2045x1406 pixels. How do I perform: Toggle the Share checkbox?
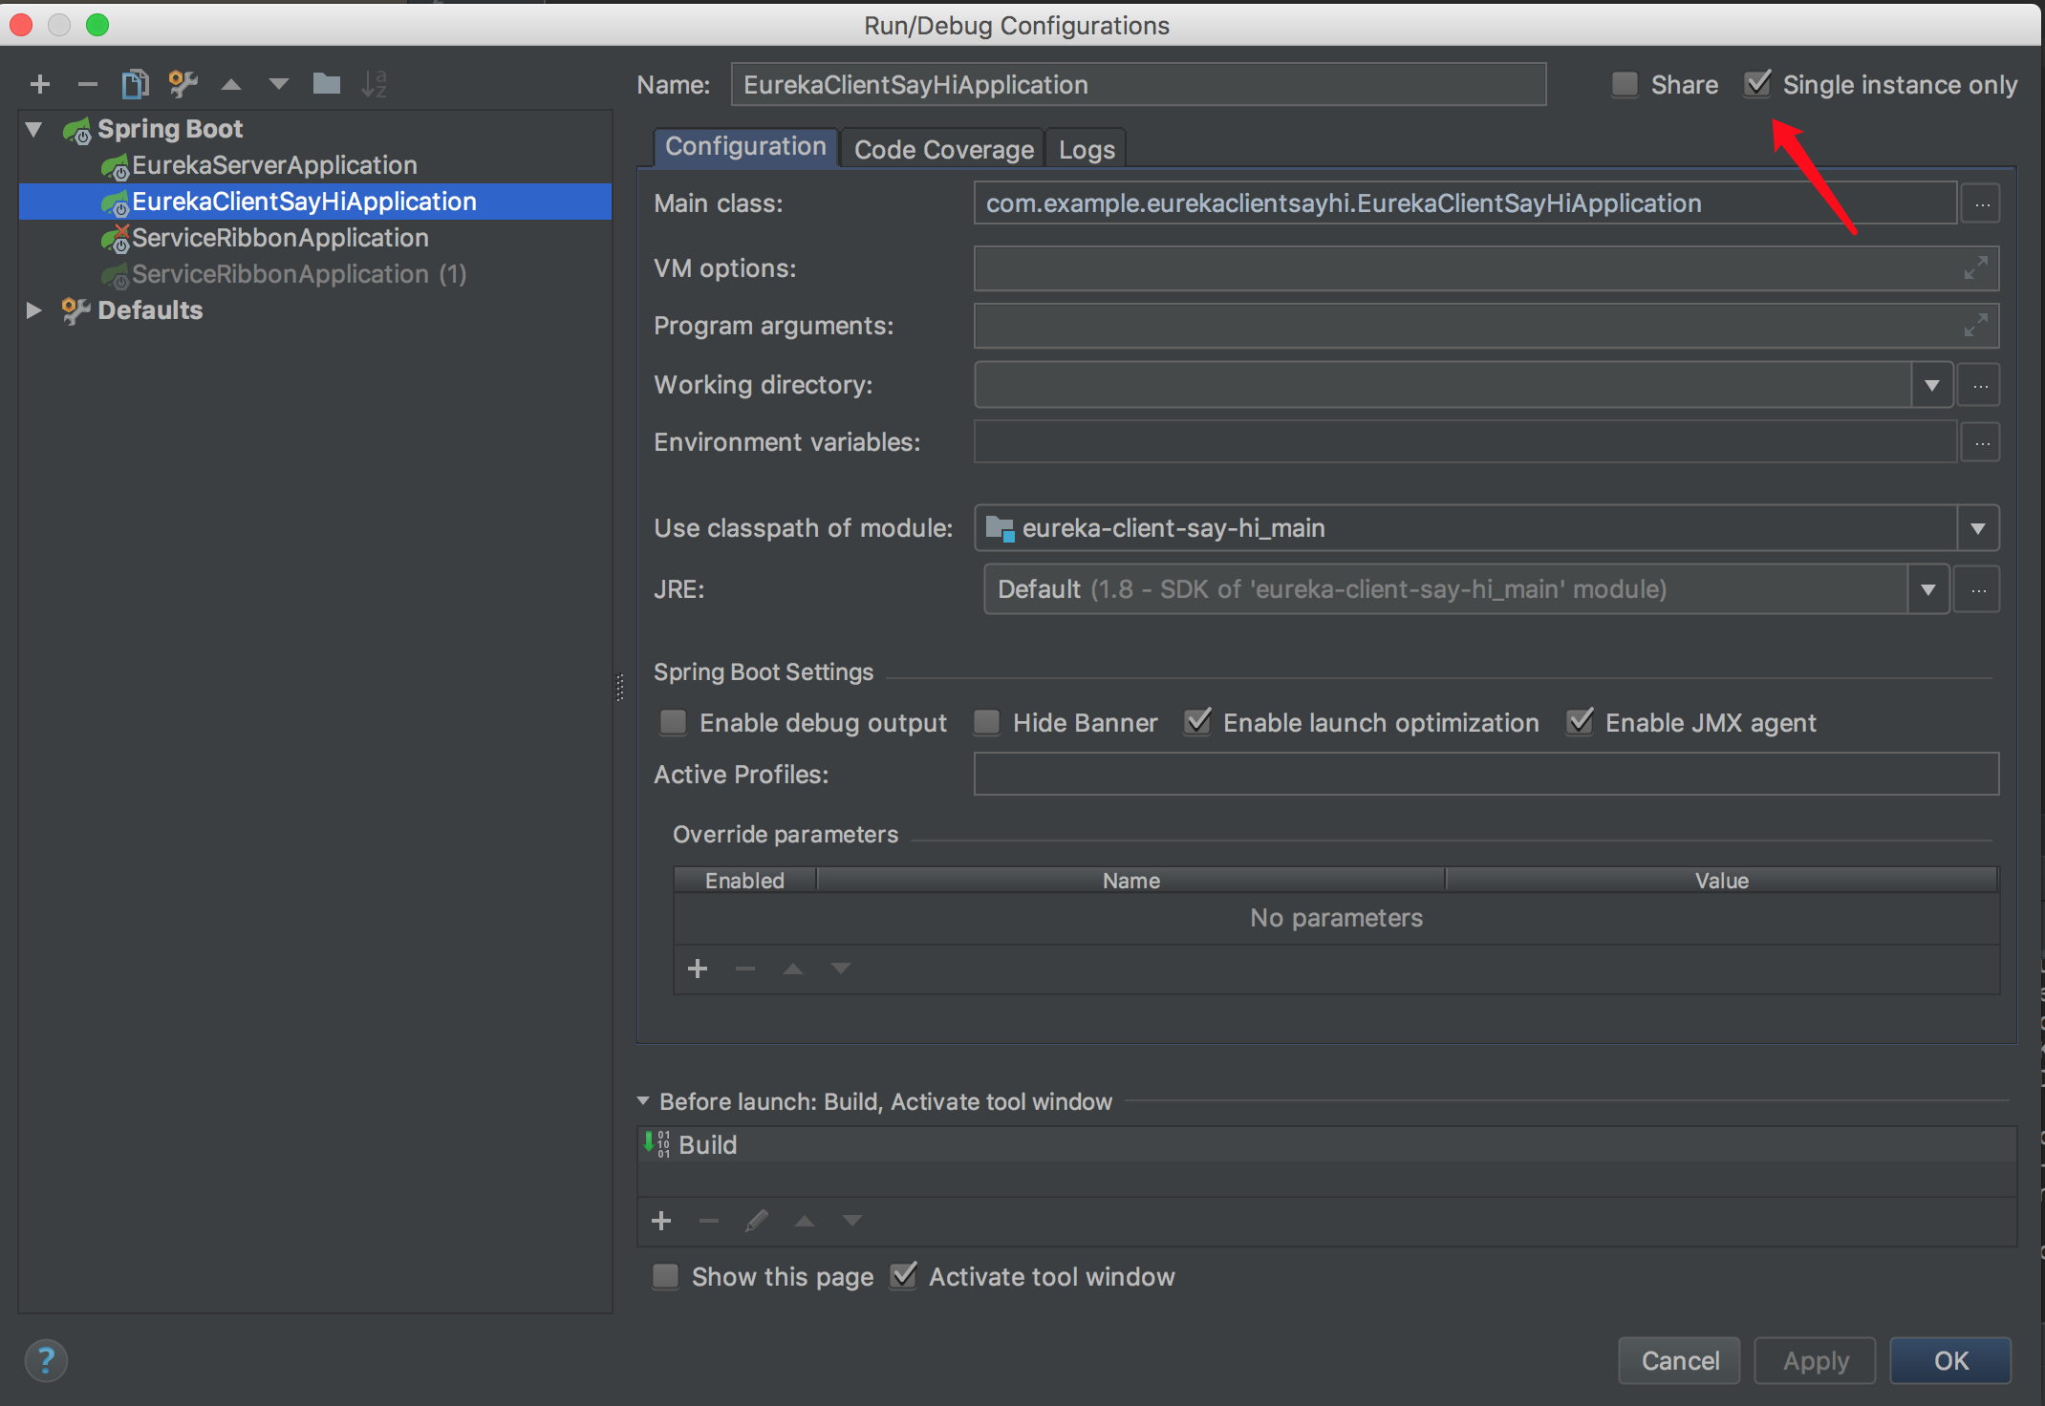(1625, 84)
